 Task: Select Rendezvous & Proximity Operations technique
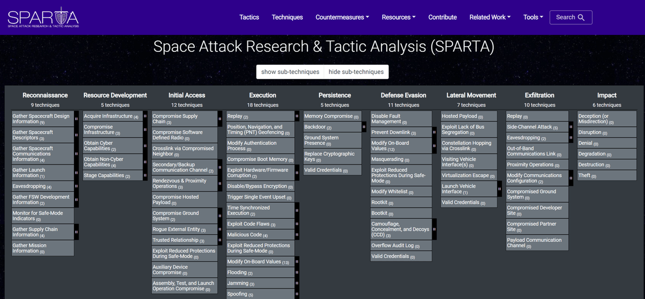pyautogui.click(x=184, y=184)
